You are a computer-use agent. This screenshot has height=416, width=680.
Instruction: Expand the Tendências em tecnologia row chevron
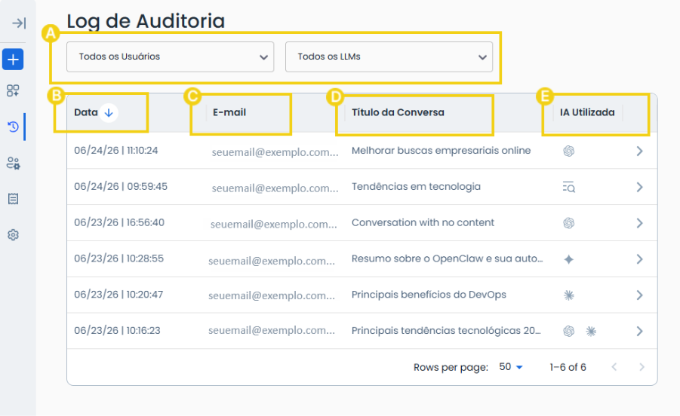(640, 187)
